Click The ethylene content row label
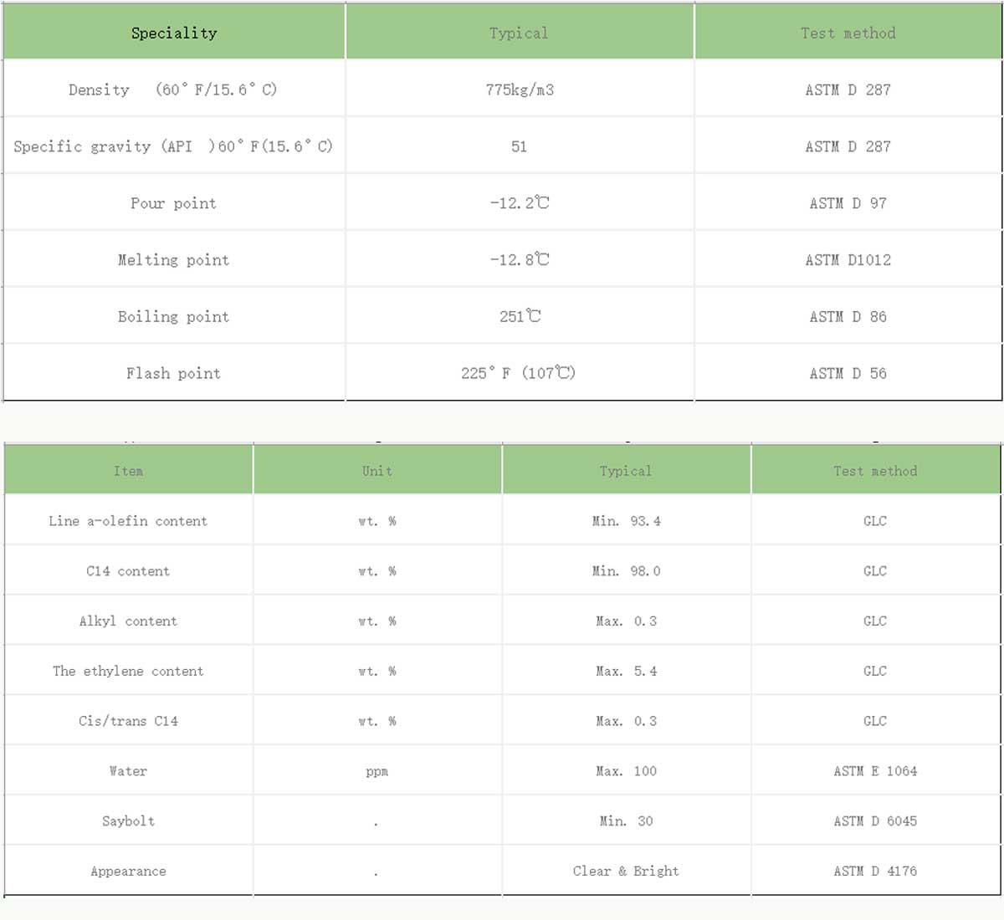The width and height of the screenshot is (1004, 920). pyautogui.click(x=128, y=671)
